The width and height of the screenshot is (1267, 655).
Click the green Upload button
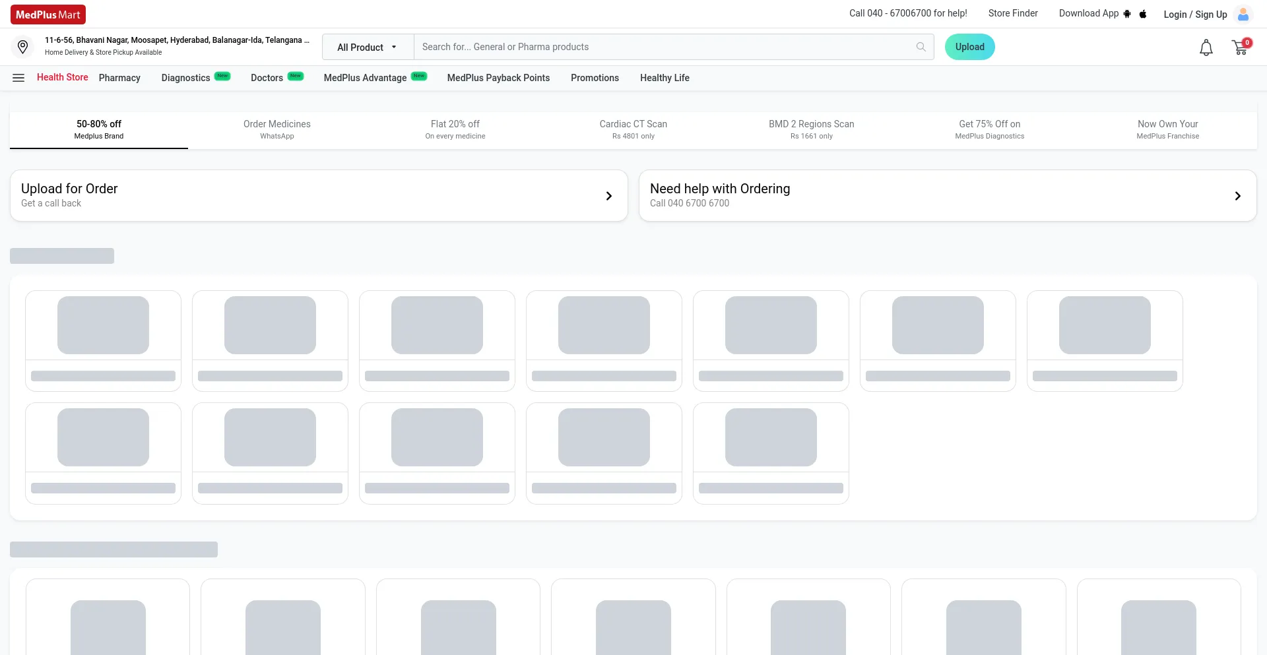(970, 47)
